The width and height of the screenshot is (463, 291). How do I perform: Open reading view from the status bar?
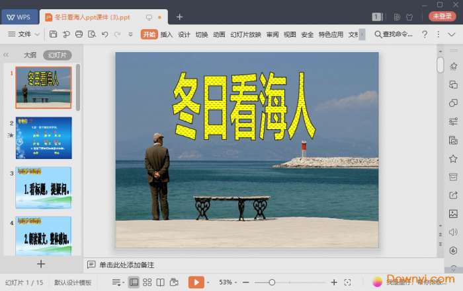point(161,282)
